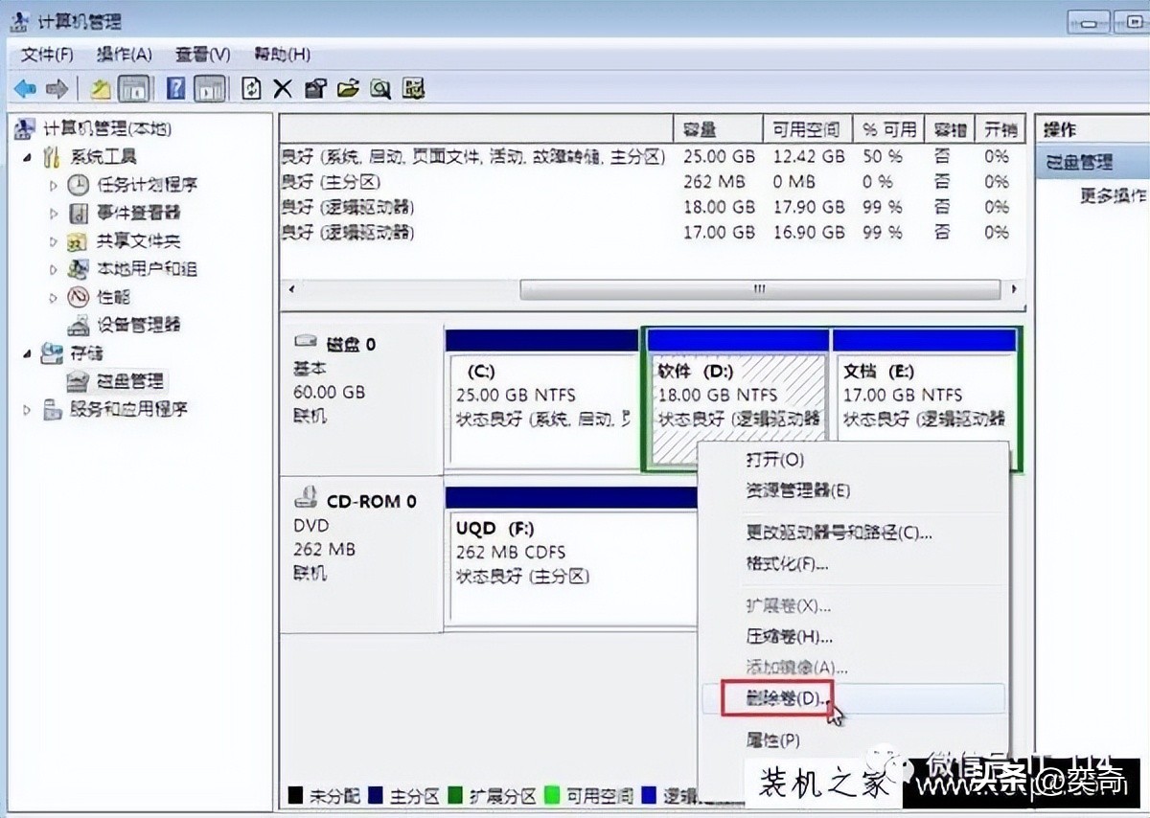Click the Help question mark toolbar icon
Viewport: 1150px width, 818px height.
pos(176,88)
